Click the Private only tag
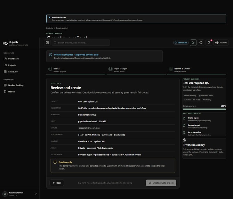Image resolution: width=233 pixels, height=199 pixels. click(x=207, y=100)
